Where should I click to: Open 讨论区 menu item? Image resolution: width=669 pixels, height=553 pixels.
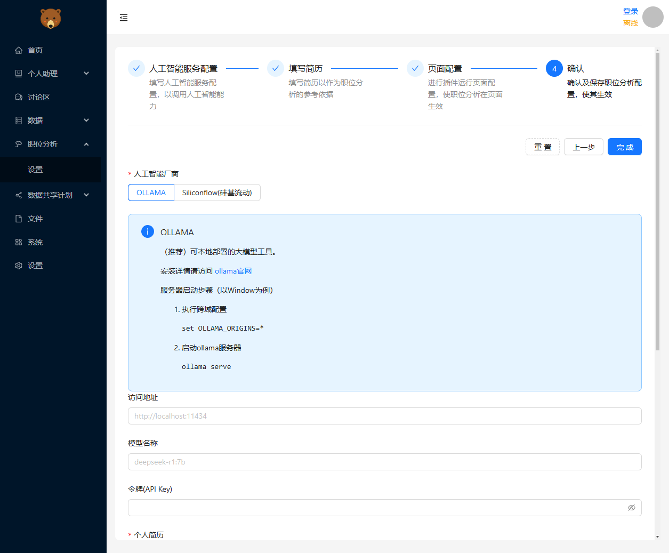tap(51, 97)
